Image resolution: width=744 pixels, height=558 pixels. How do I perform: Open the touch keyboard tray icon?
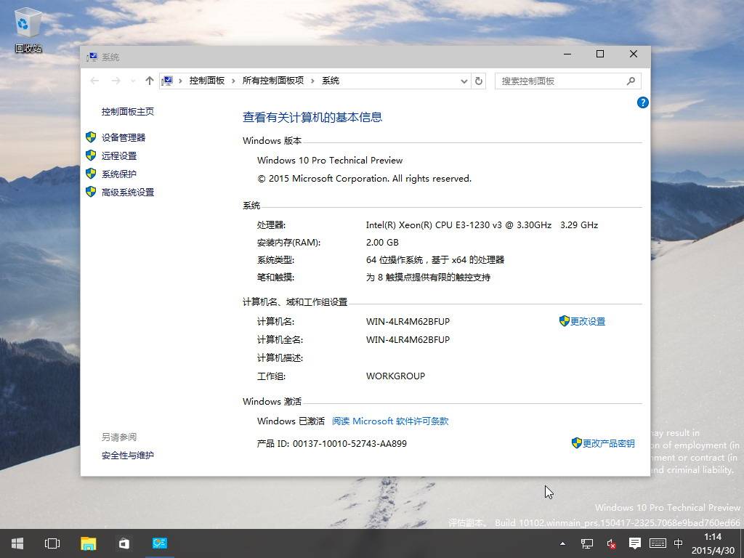(658, 543)
